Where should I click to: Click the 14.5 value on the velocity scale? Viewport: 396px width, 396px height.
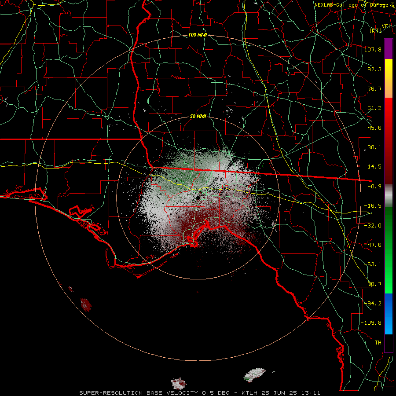374,167
